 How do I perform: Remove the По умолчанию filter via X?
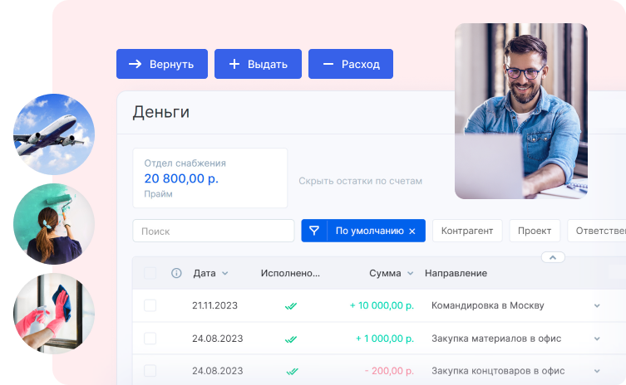pyautogui.click(x=412, y=231)
